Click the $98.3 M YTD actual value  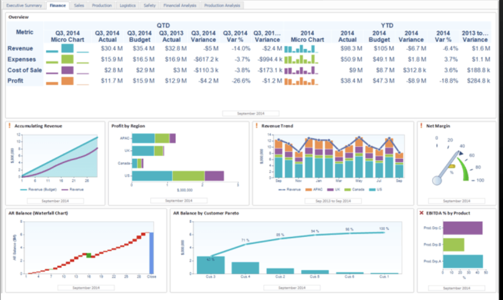351,48
